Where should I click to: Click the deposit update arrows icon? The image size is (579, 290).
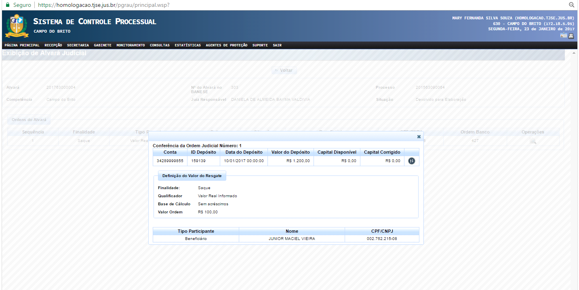pyautogui.click(x=411, y=161)
